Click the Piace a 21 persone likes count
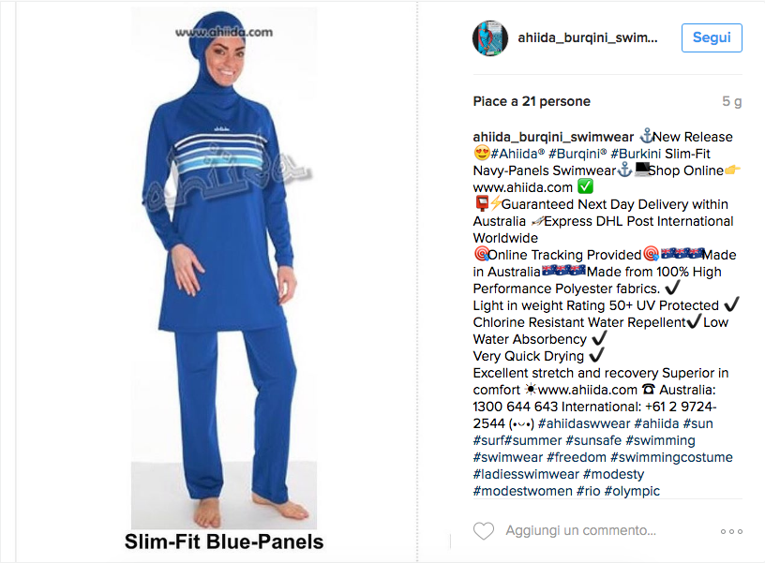 pyautogui.click(x=532, y=101)
